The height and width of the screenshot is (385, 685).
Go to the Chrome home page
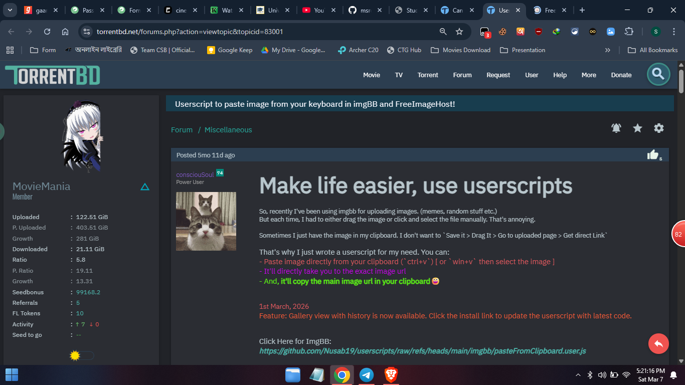[x=65, y=32]
